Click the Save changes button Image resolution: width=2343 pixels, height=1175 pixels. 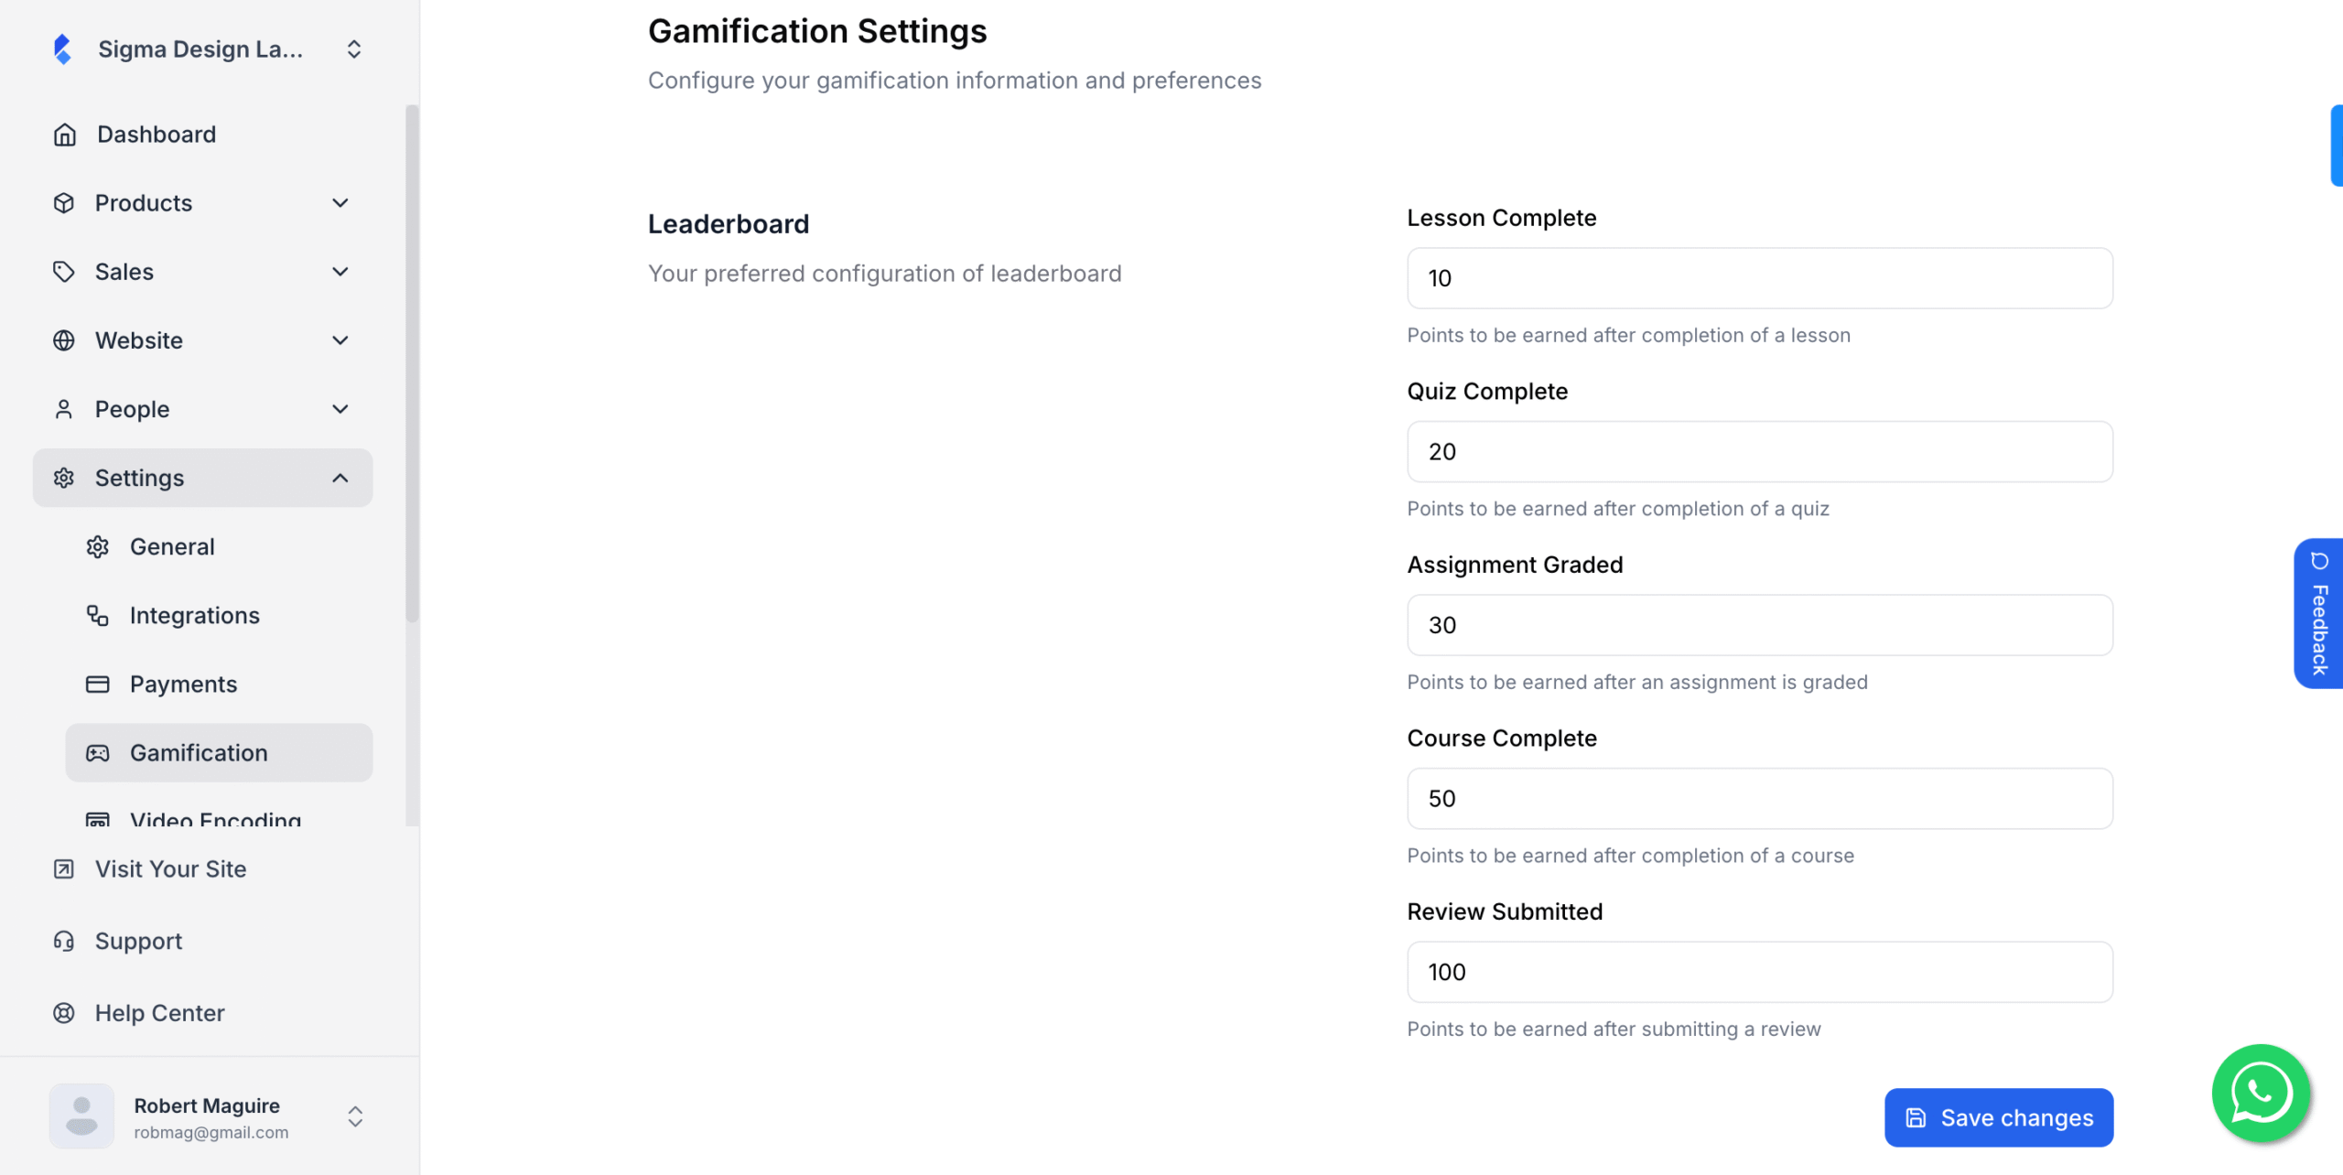click(1999, 1116)
